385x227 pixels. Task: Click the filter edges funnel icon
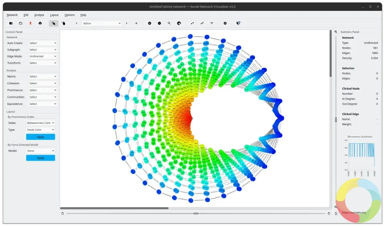pos(212,23)
